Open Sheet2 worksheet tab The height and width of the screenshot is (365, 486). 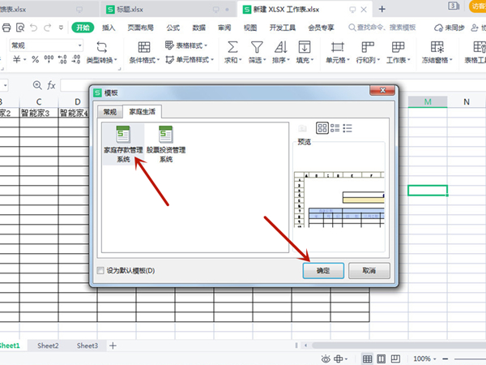[48, 346]
